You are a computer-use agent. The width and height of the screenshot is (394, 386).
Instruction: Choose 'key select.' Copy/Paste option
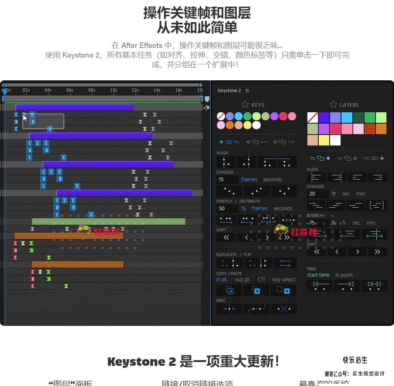pos(284,280)
